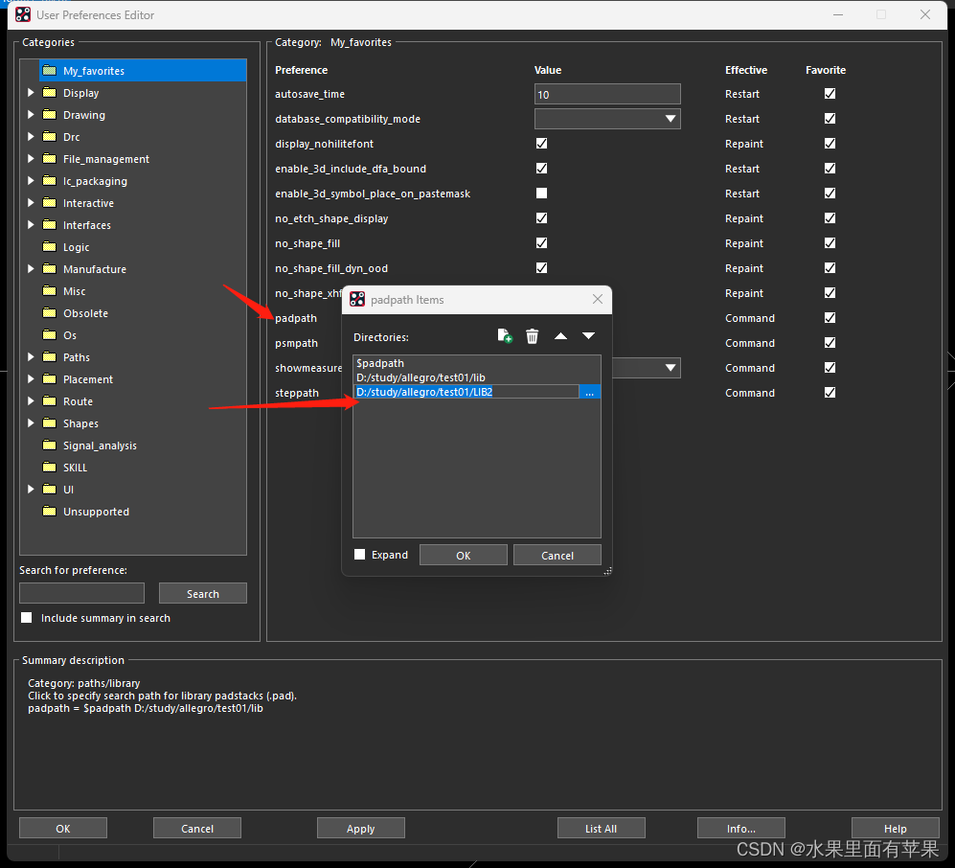Enable the Expand checkbox
Image resolution: width=955 pixels, height=868 pixels.
pos(360,555)
